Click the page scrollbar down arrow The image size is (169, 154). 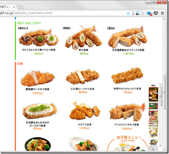164,149
